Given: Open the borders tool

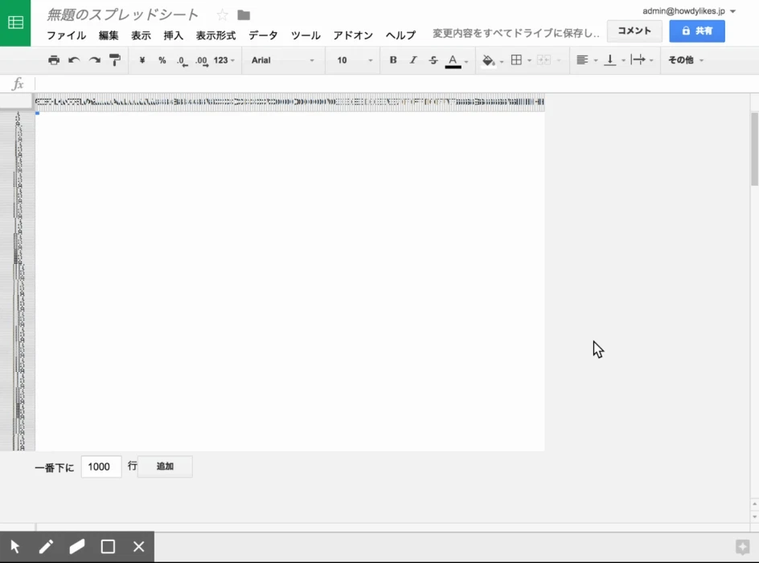Looking at the screenshot, I should [x=516, y=60].
